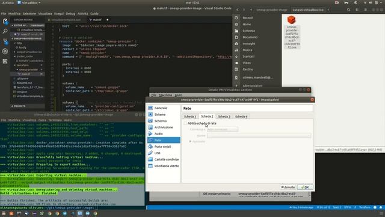Open Macchina menu in VirtualBox Gestore

click(x=165, y=95)
